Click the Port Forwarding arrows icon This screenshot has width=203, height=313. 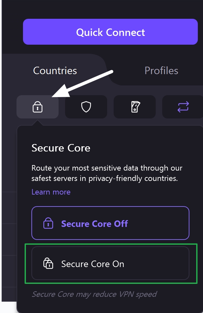click(x=183, y=107)
